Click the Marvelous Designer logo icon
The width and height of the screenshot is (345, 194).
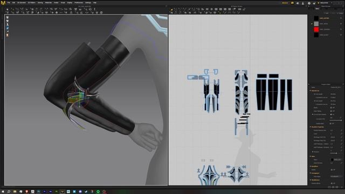pos(3,3)
